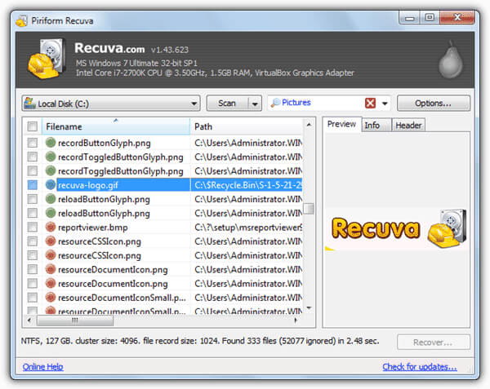Select the recuva-logo.gif file name
The width and height of the screenshot is (490, 389).
88,185
